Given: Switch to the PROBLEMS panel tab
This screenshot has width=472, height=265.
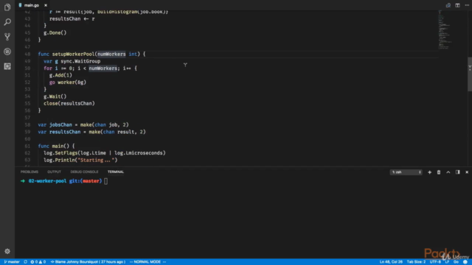Looking at the screenshot, I should tap(29, 172).
